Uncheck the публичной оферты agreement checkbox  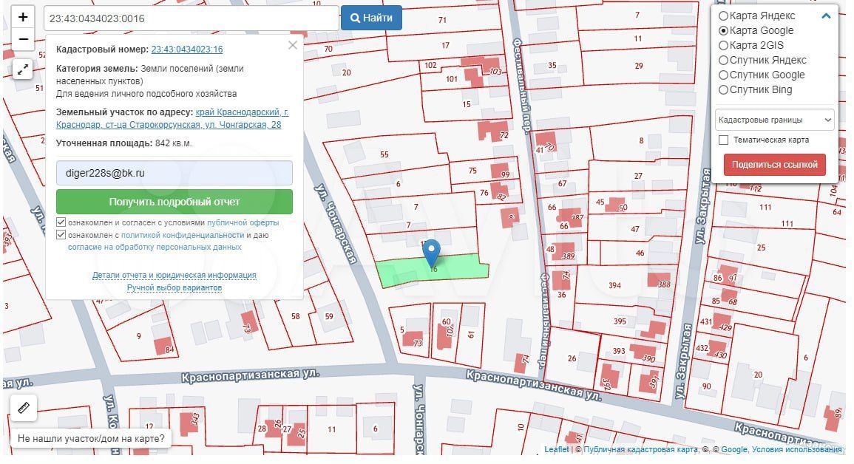pyautogui.click(x=61, y=222)
